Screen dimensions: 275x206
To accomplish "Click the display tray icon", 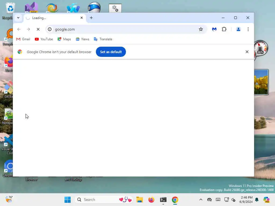I will click(x=226, y=200).
